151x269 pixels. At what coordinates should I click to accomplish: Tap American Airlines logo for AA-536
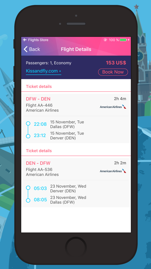point(113,171)
